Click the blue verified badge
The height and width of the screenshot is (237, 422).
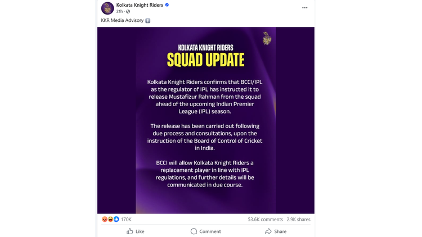[x=167, y=5]
